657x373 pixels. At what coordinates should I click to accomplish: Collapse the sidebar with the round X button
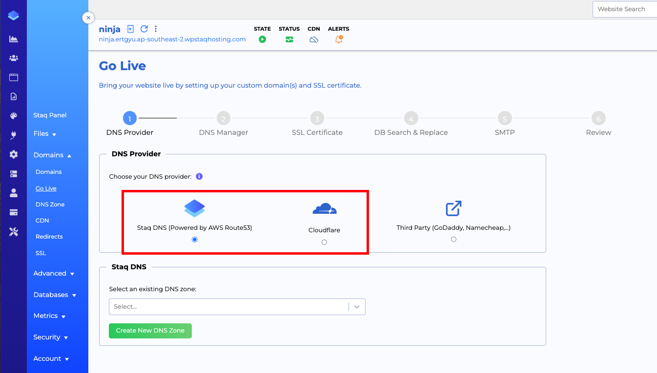88,18
